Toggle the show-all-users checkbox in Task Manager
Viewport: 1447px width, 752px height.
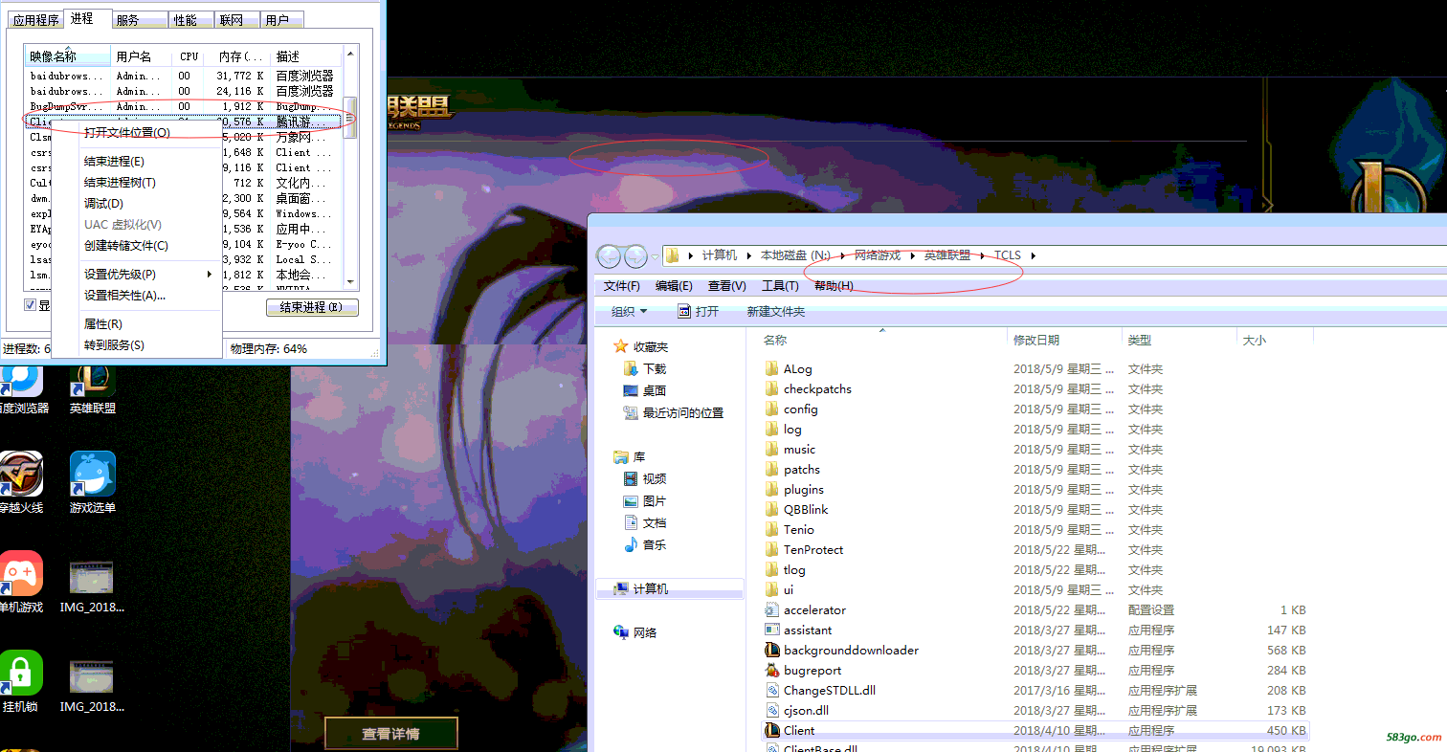click(31, 305)
